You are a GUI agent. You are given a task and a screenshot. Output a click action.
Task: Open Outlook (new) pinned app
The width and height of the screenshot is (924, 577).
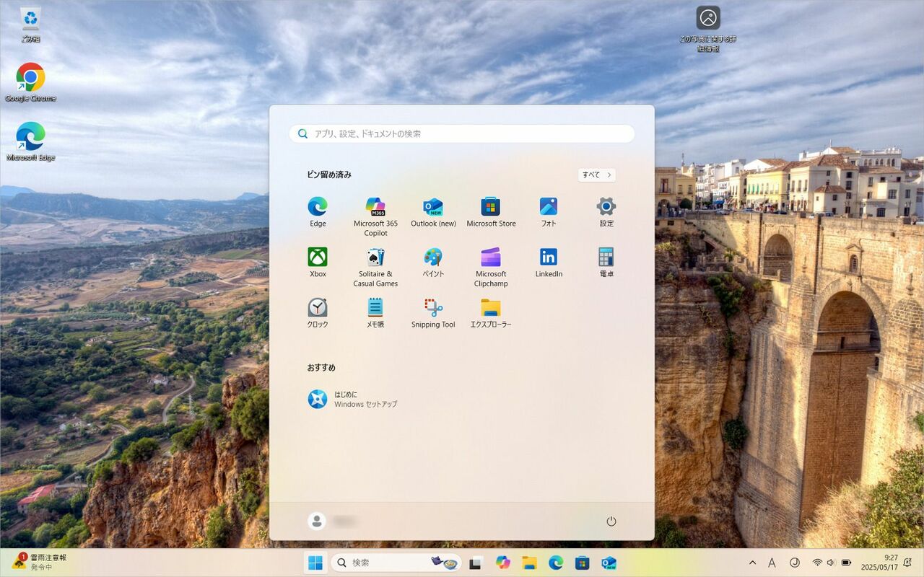click(x=433, y=212)
